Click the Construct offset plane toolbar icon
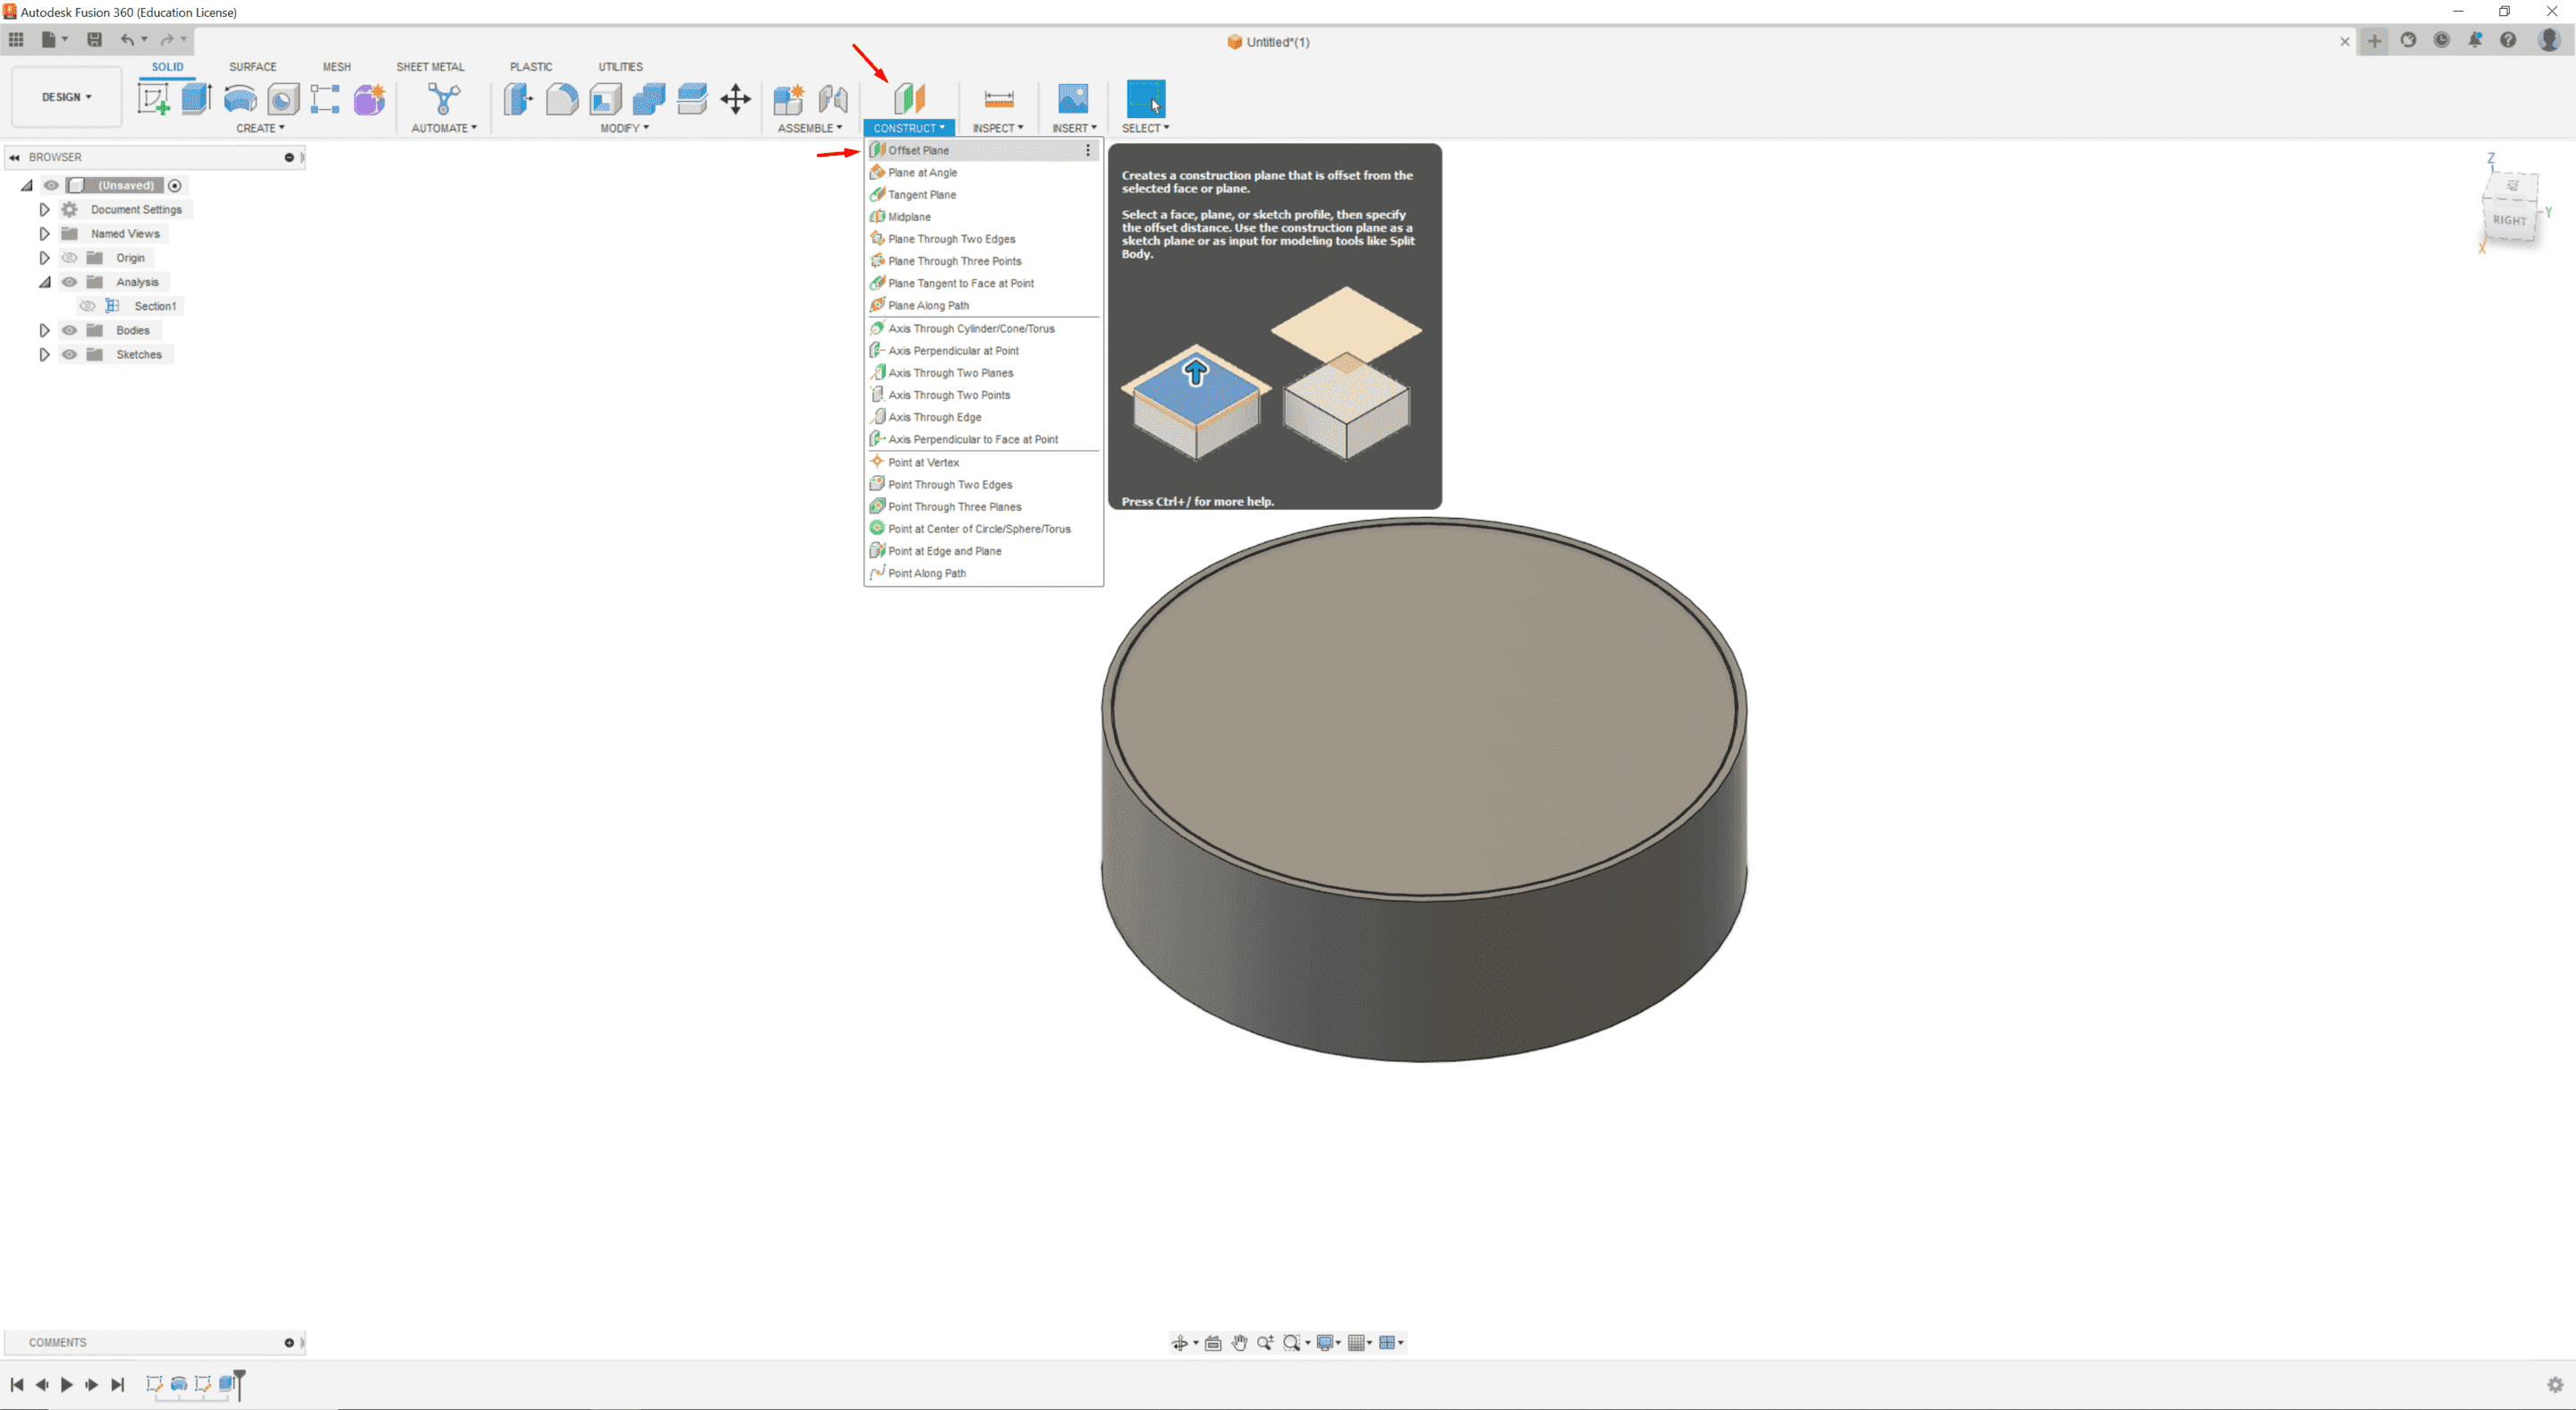Image resolution: width=2576 pixels, height=1410 pixels. tap(909, 98)
